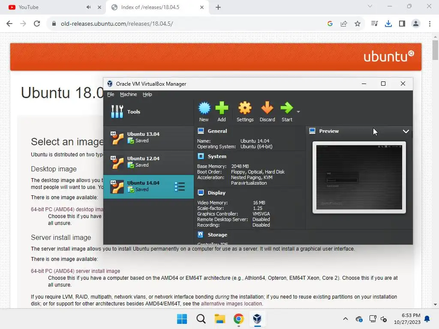Click the Preview panel monitor icon
439x329 pixels.
coord(313,131)
